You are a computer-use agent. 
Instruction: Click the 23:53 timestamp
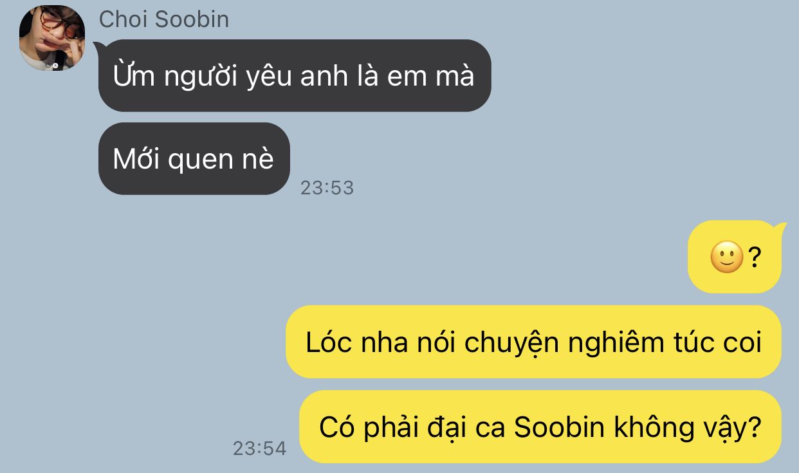coord(327,187)
